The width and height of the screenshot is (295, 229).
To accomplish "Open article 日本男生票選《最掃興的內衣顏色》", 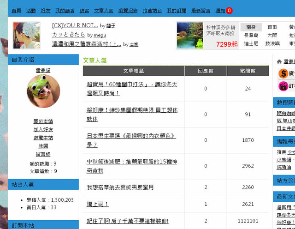I will coord(132,140).
